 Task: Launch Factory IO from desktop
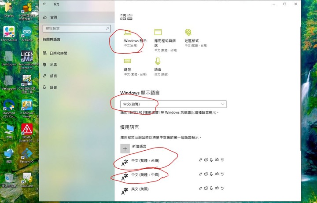[x=27, y=156]
